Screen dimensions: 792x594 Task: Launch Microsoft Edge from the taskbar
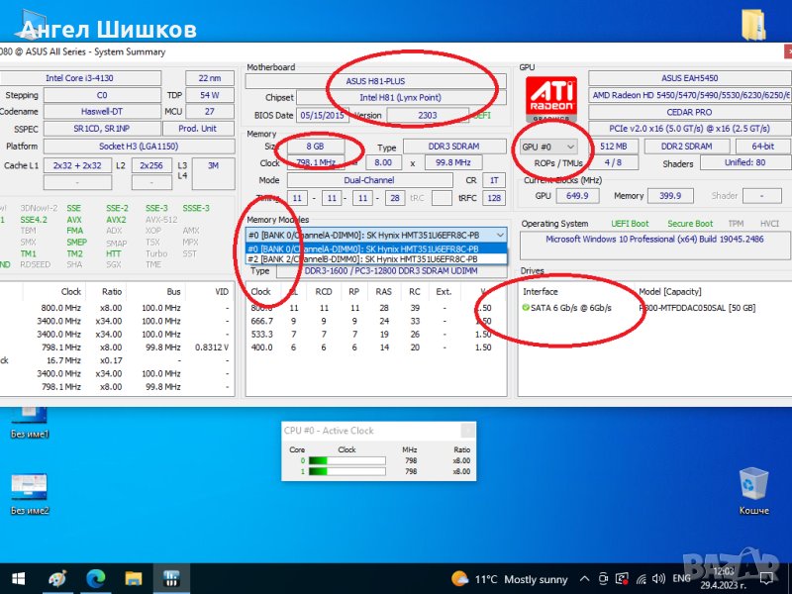pos(96,577)
